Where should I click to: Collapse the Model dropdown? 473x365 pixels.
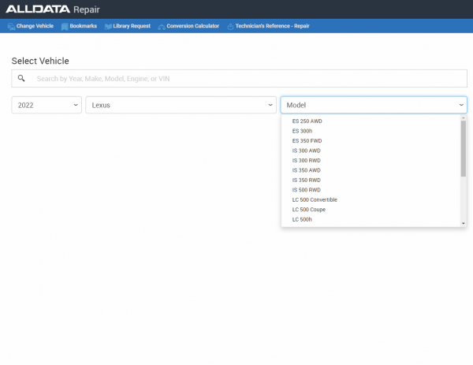374,105
